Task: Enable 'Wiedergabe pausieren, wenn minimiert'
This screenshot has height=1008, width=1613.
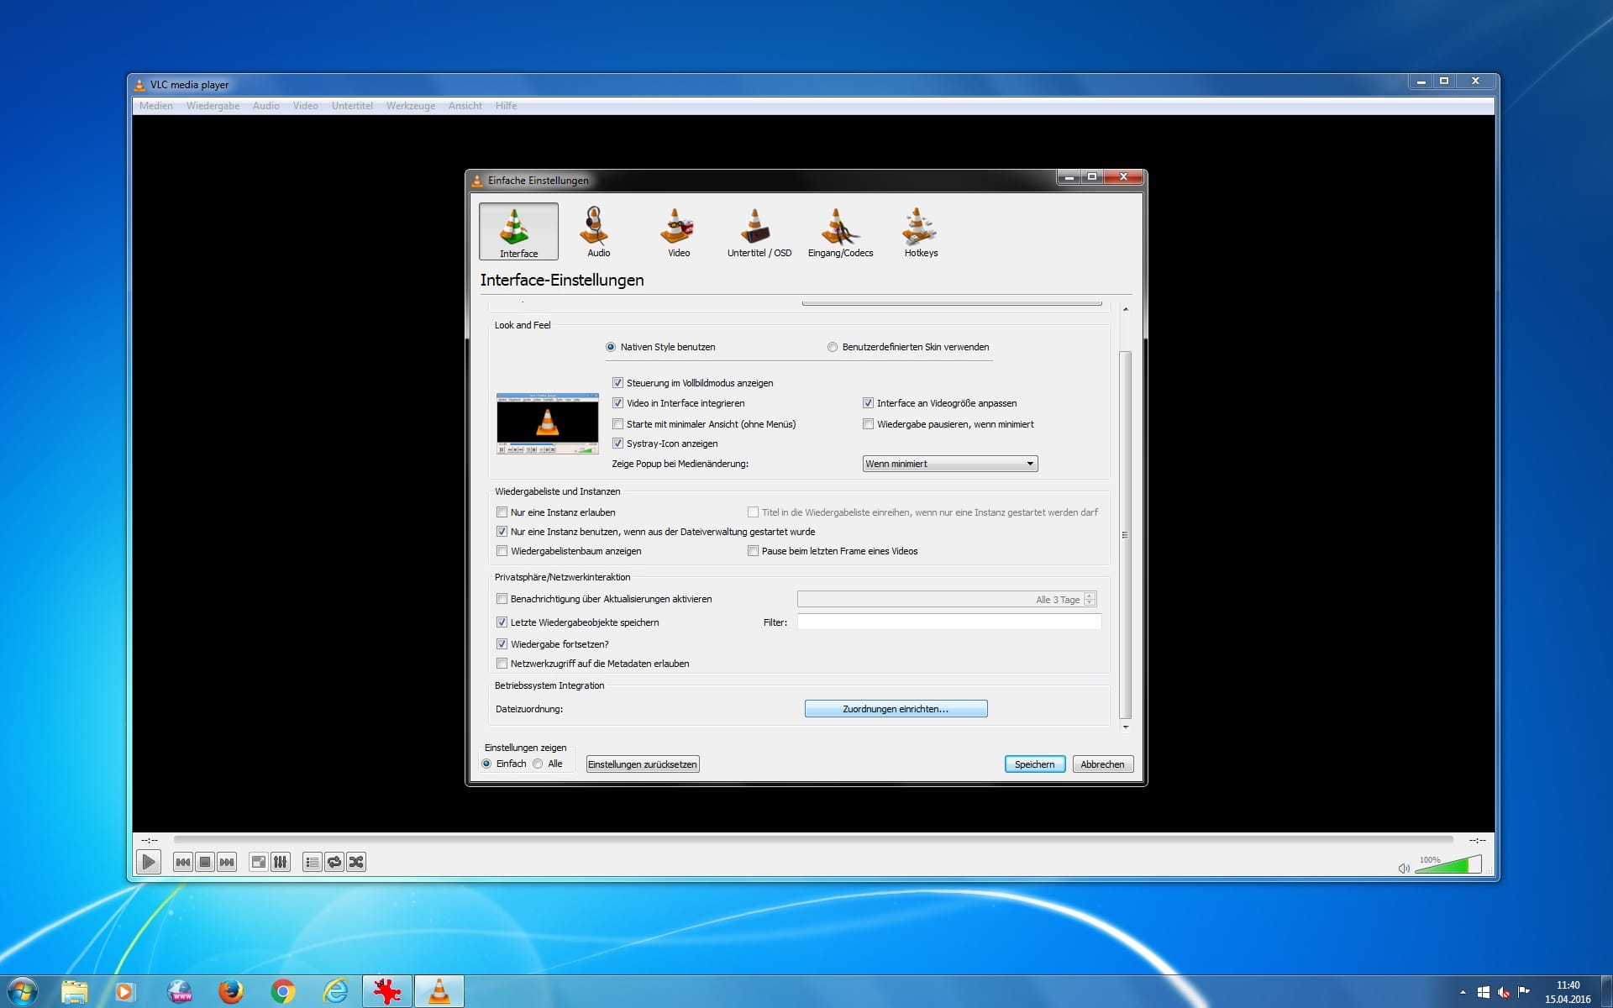Action: [x=868, y=424]
